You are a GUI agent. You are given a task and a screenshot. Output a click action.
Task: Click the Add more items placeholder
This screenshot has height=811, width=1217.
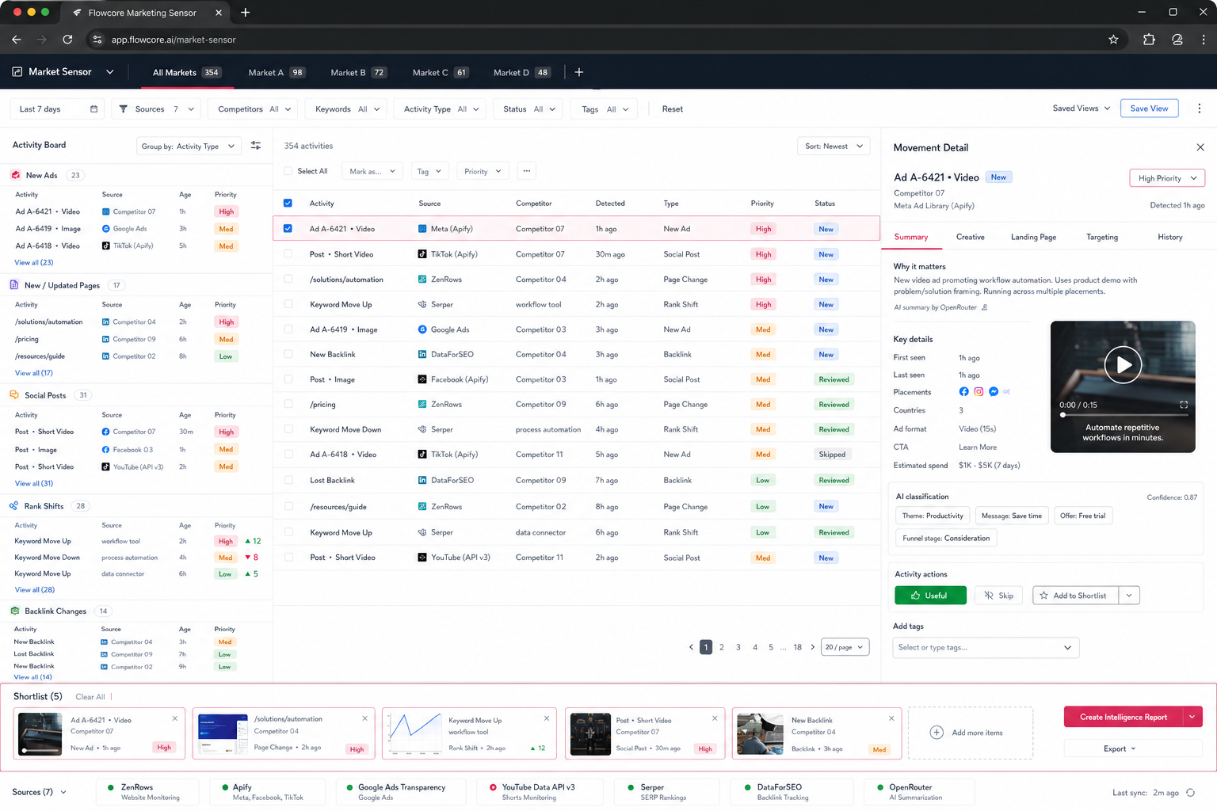tap(971, 733)
